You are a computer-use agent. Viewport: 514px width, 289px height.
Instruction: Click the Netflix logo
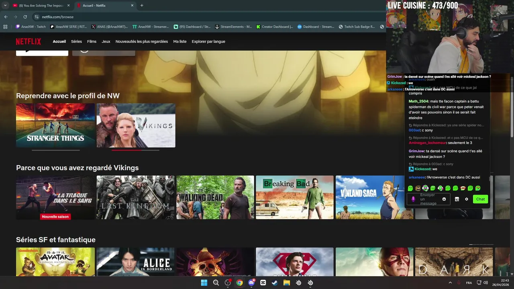(28, 41)
